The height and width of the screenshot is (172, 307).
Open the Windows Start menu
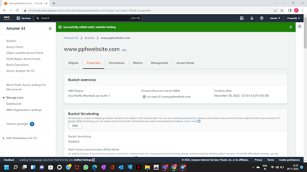tap(7, 167)
